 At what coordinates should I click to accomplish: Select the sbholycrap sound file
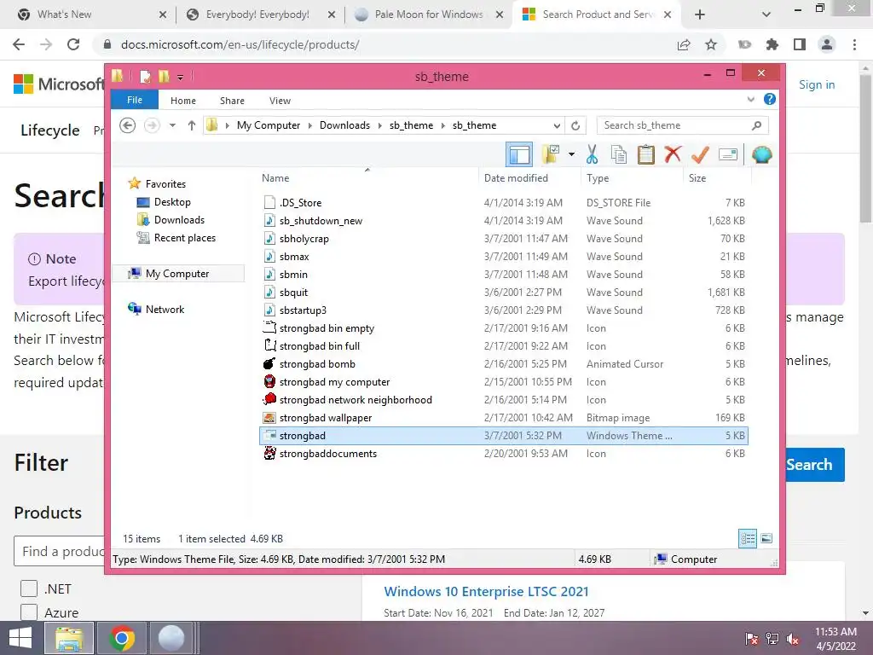point(504,239)
